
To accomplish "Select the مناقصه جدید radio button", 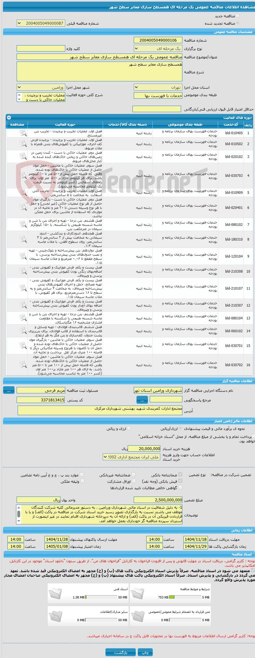I will click(x=237, y=16).
